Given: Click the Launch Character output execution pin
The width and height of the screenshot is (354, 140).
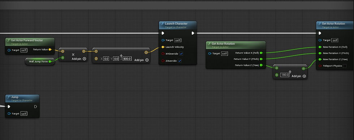Looking at the screenshot, I should click(x=193, y=33).
